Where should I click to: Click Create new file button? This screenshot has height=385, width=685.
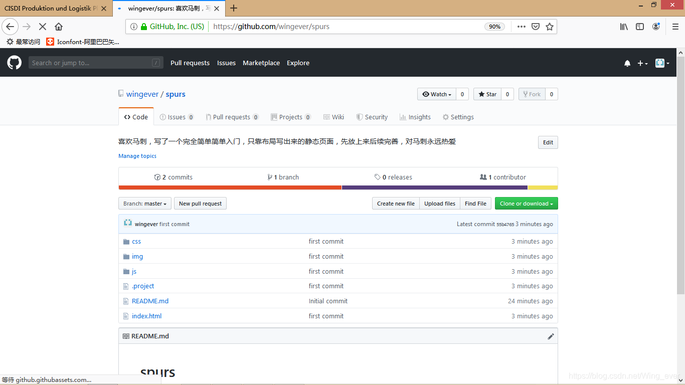(x=396, y=204)
